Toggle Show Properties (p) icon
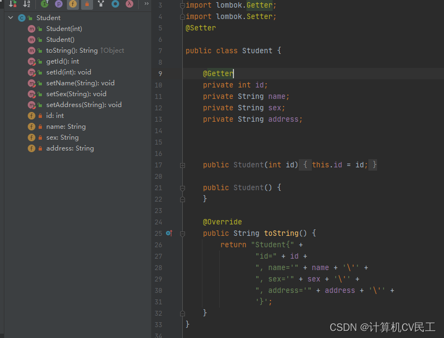Screen dimensions: 444x338 click(59, 4)
